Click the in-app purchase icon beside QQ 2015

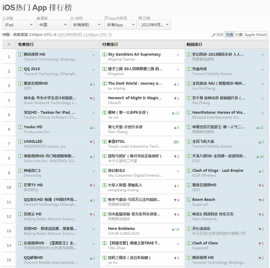pos(20,69)
